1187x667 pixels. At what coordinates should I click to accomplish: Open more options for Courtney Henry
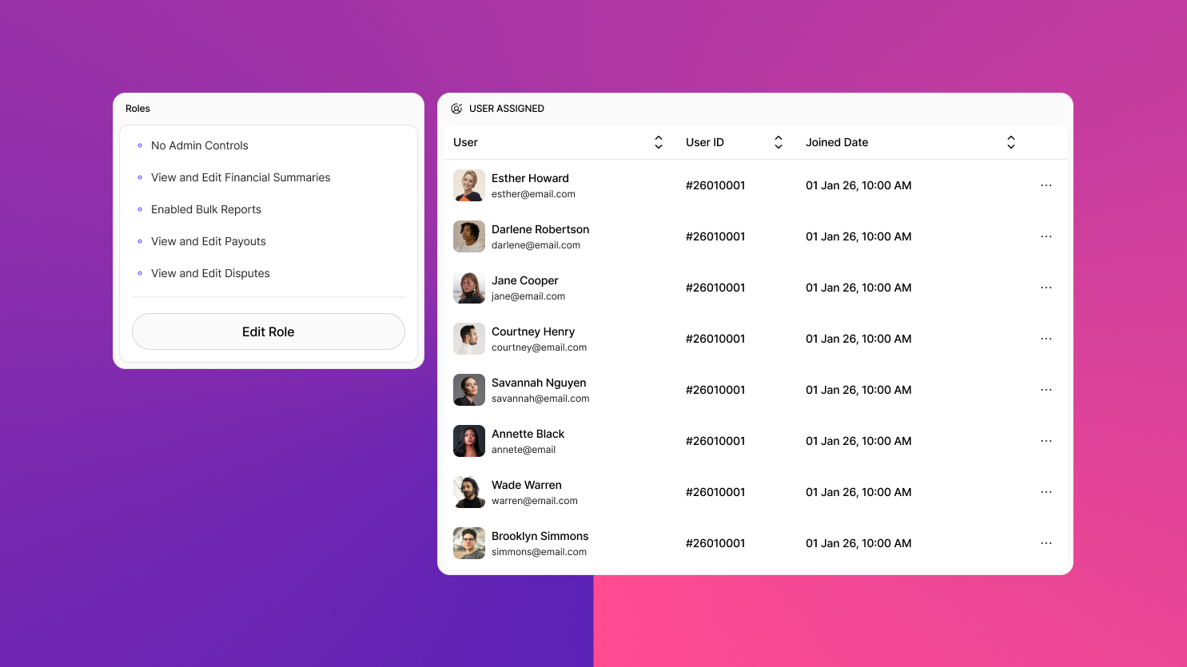click(x=1046, y=339)
